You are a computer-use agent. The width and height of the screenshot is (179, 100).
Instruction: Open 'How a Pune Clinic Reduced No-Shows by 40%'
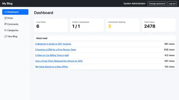click(x=59, y=61)
